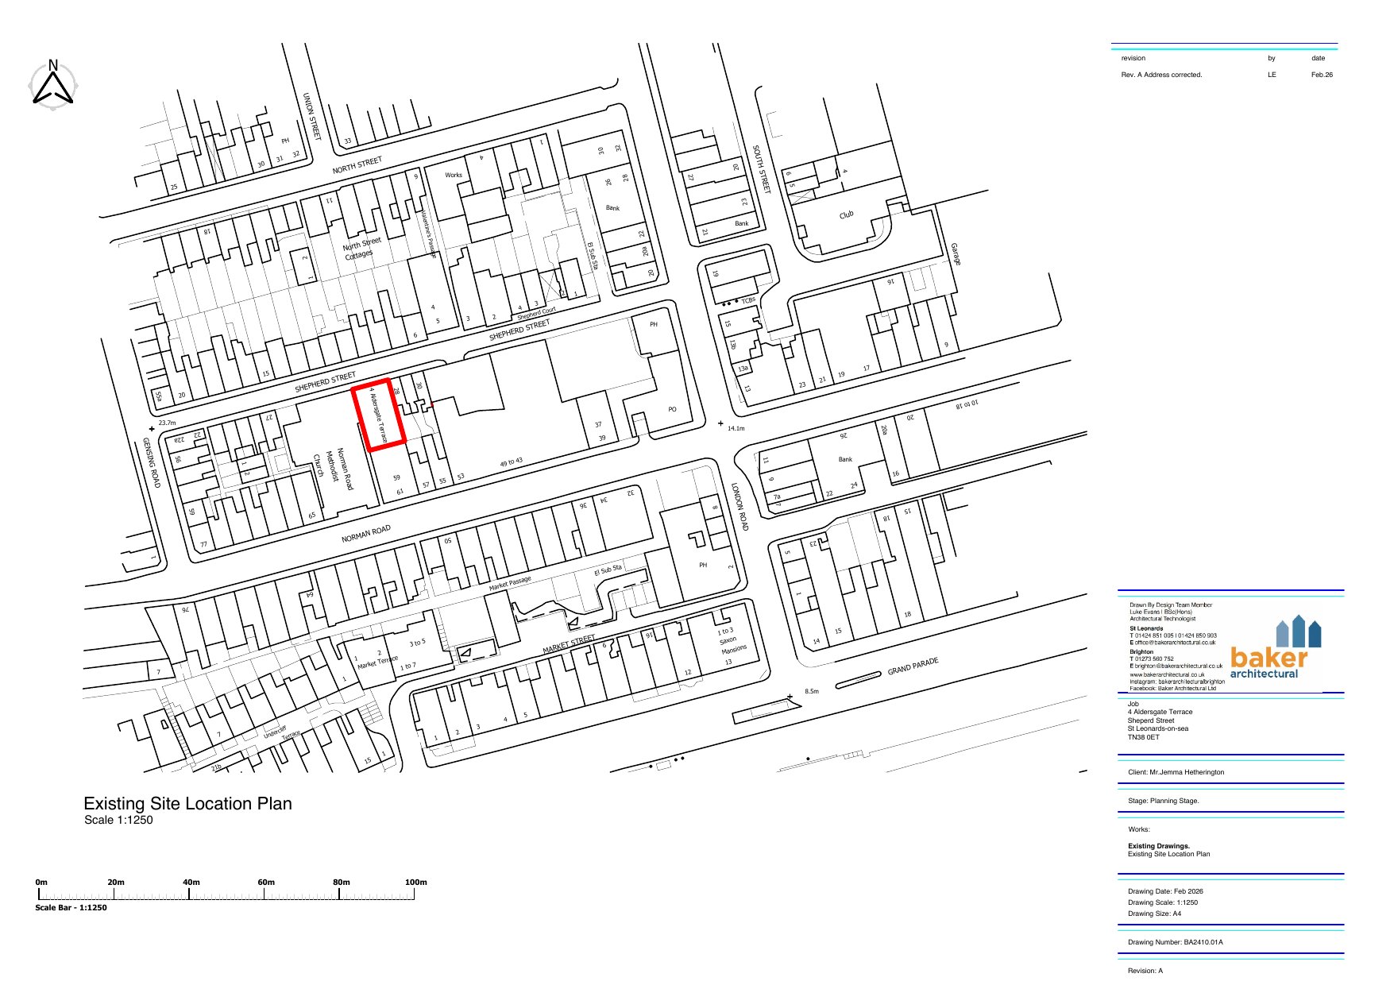
Task: Click the Stage: Planning Stage text
Action: (x=1163, y=801)
